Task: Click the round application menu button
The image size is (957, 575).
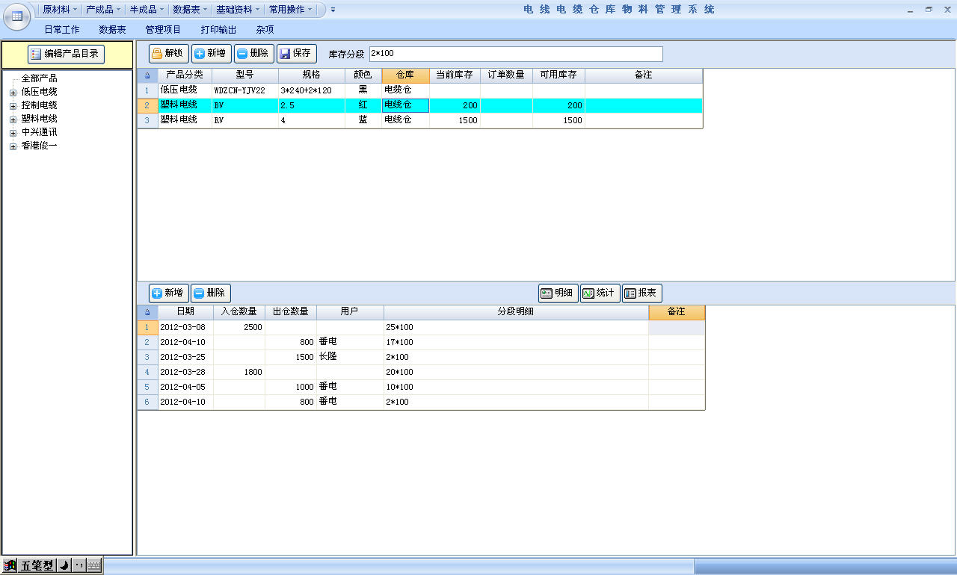Action: click(x=16, y=16)
